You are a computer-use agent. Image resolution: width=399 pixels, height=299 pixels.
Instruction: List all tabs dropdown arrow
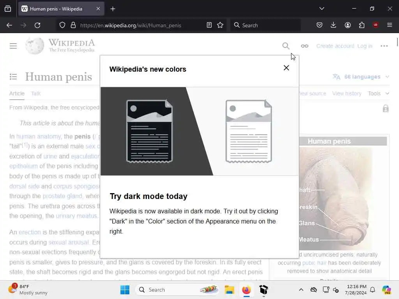[321, 9]
